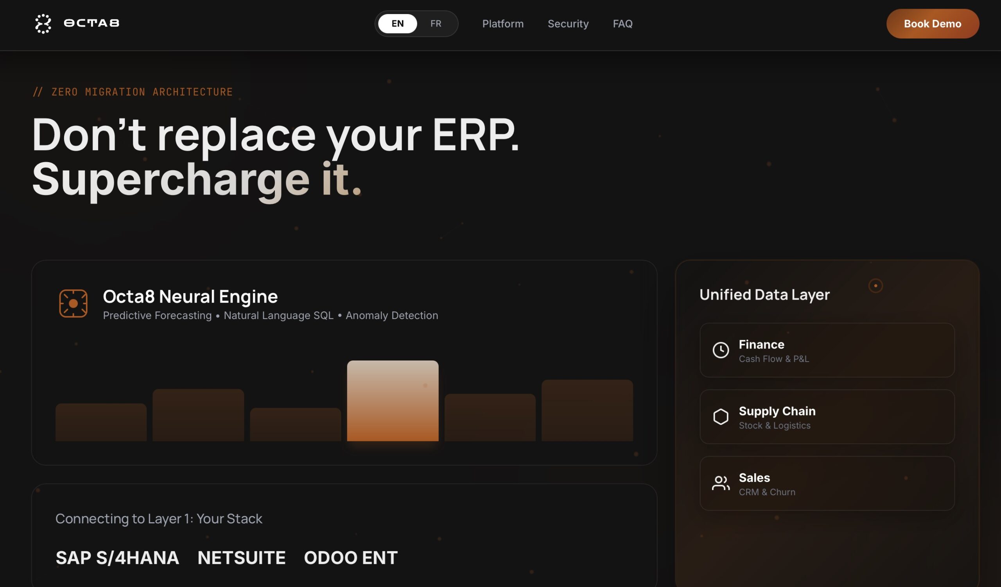Click the Neural Engine chip icon
Image resolution: width=1001 pixels, height=587 pixels.
click(73, 303)
